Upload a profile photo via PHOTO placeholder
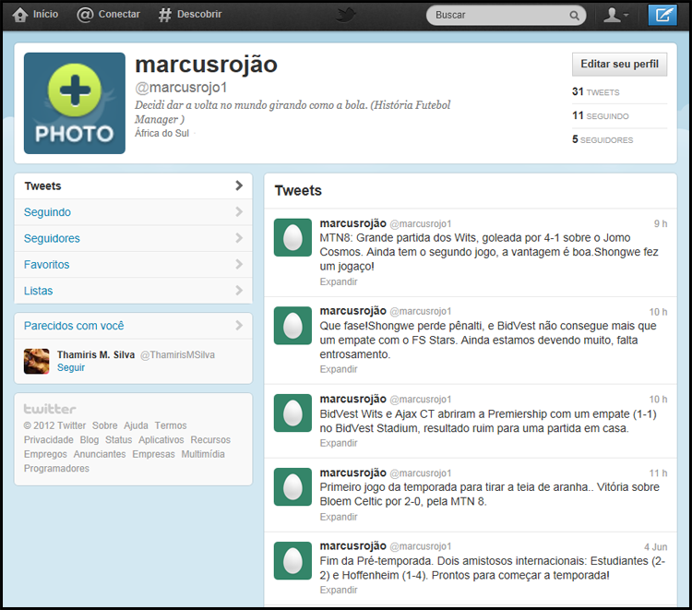The height and width of the screenshot is (610, 692). point(75,103)
